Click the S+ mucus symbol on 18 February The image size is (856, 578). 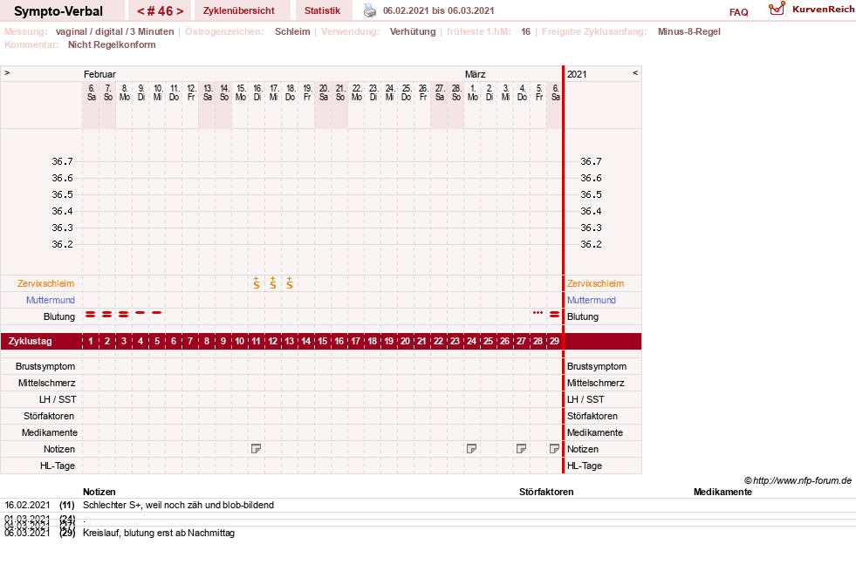[290, 282]
